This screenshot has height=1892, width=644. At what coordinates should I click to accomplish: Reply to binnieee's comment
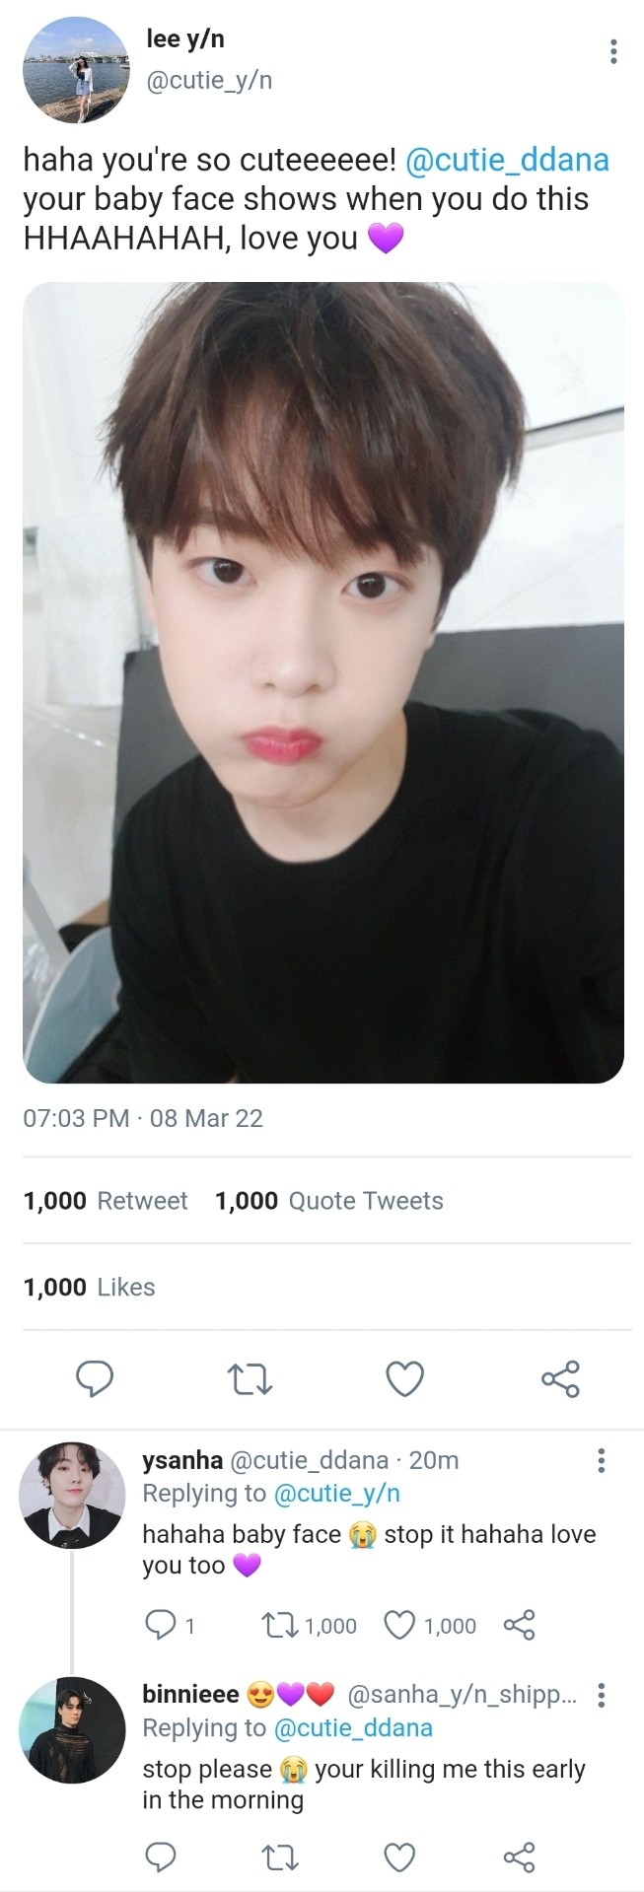click(160, 1857)
